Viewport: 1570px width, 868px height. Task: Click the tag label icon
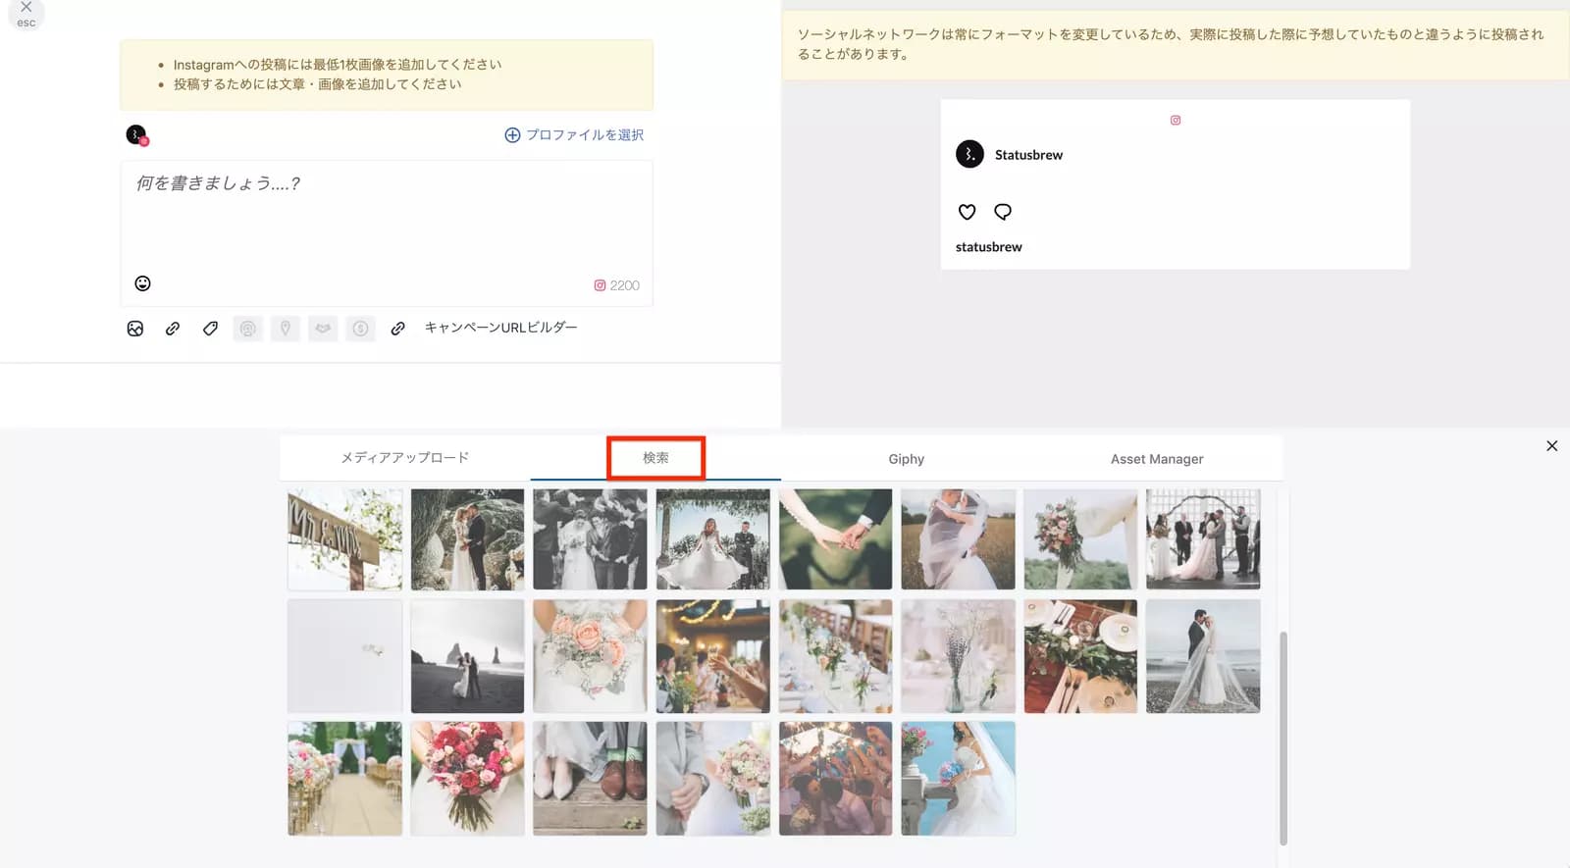pyautogui.click(x=210, y=329)
